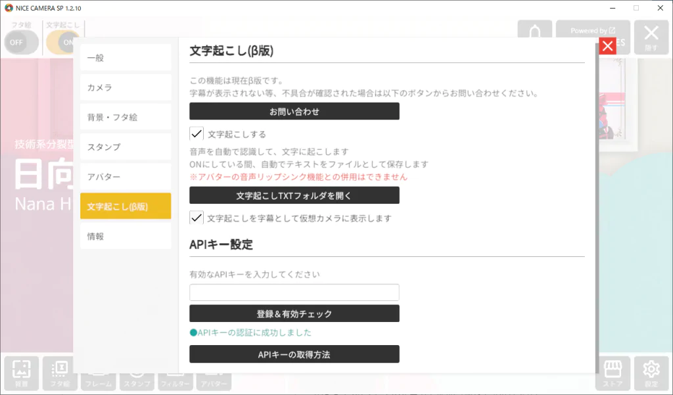This screenshot has width=673, height=395.
Task: Select the 情報 tab in sidebar
Action: pyautogui.click(x=126, y=235)
